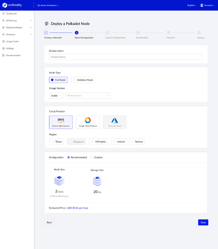Open the James workspace dropdown
This screenshot has height=249, width=218.
tap(48, 5)
